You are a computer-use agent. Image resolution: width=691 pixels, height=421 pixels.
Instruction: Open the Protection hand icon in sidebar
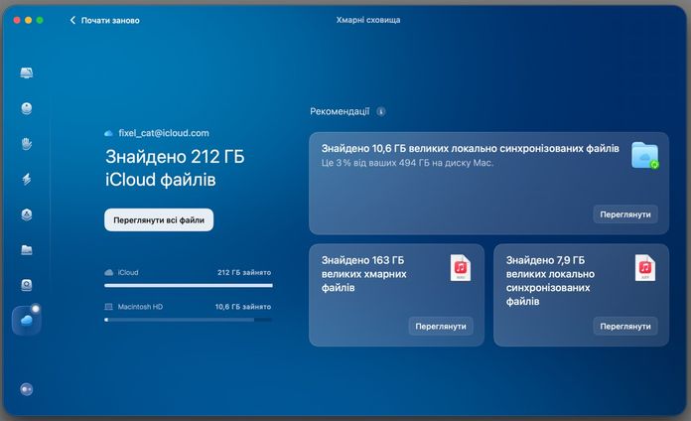tap(27, 144)
